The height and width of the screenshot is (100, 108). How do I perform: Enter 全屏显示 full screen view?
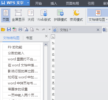(x=18, y=16)
